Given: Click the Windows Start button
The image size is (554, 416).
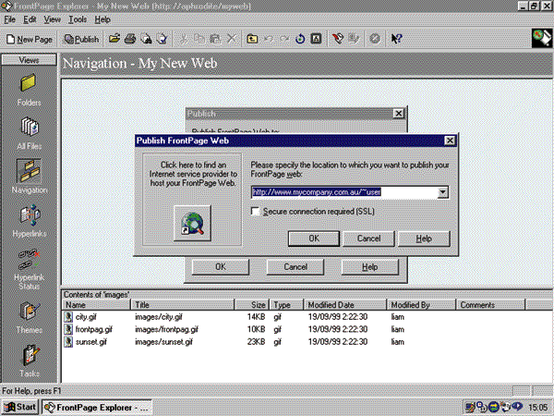Looking at the screenshot, I should point(20,407).
